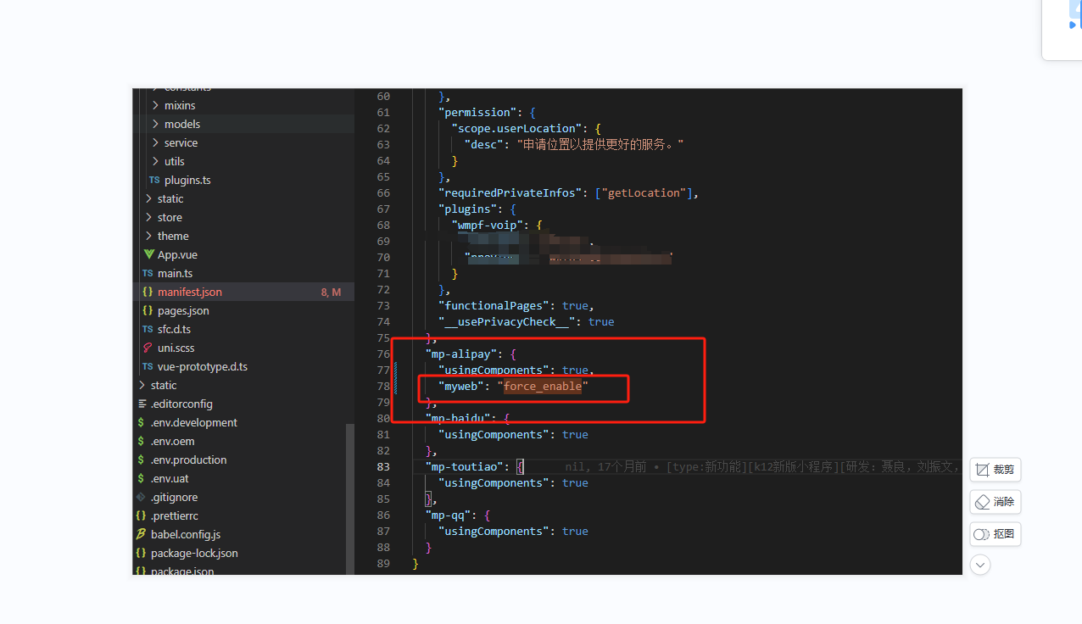Click the "scope.userLocation" key
1082x624 pixels.
pyautogui.click(x=516, y=128)
